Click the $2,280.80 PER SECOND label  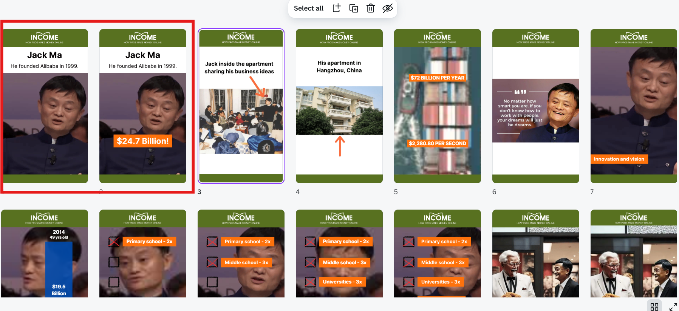tap(438, 143)
